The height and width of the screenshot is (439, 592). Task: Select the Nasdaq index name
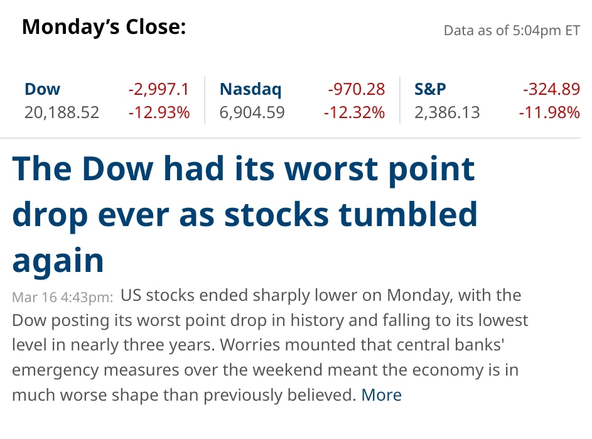click(250, 89)
